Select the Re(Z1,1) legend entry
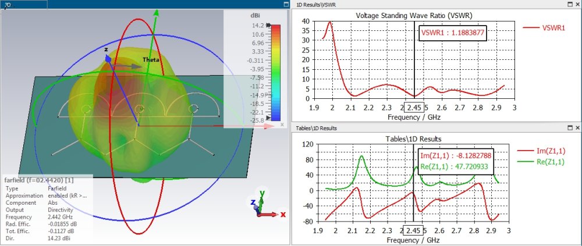 pyautogui.click(x=541, y=162)
